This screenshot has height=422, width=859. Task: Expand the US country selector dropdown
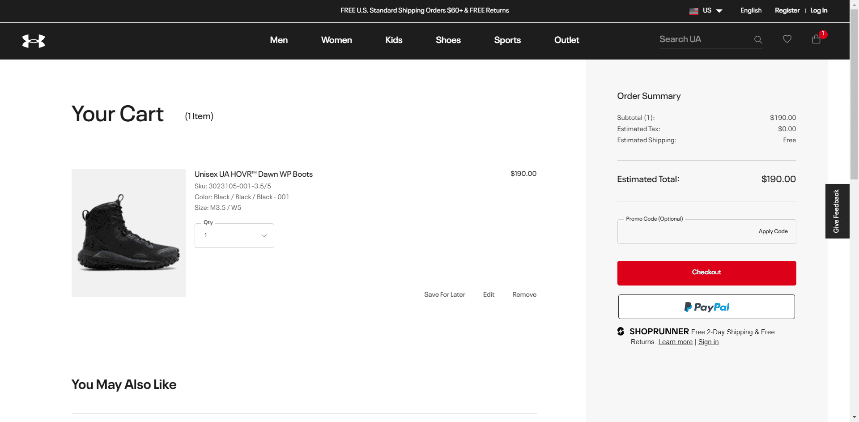point(713,11)
